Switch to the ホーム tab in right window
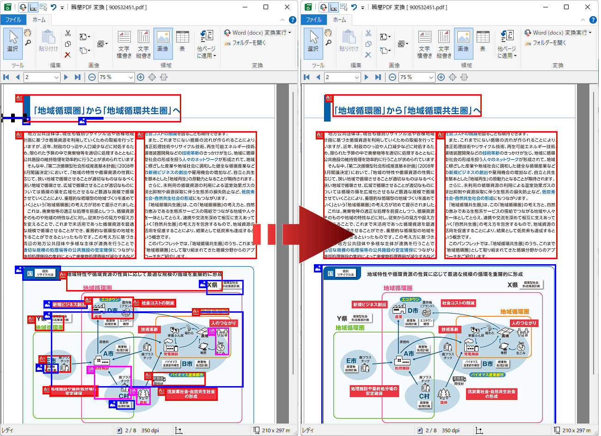The height and width of the screenshot is (436, 601). coord(339,20)
